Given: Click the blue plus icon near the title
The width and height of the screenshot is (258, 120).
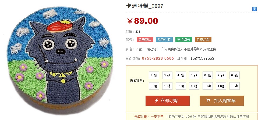Looking at the screenshot, I should (x=255, y=9).
